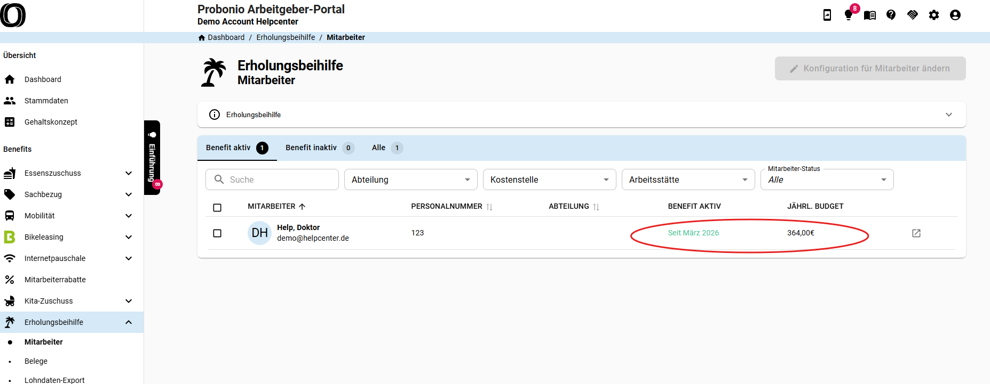Collapse the Erholungsbeihilfe submenu chevron

point(129,322)
